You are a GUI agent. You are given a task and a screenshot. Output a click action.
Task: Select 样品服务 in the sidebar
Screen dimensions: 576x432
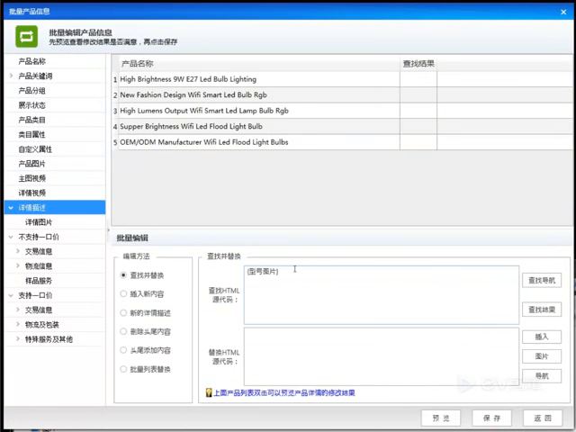click(39, 281)
